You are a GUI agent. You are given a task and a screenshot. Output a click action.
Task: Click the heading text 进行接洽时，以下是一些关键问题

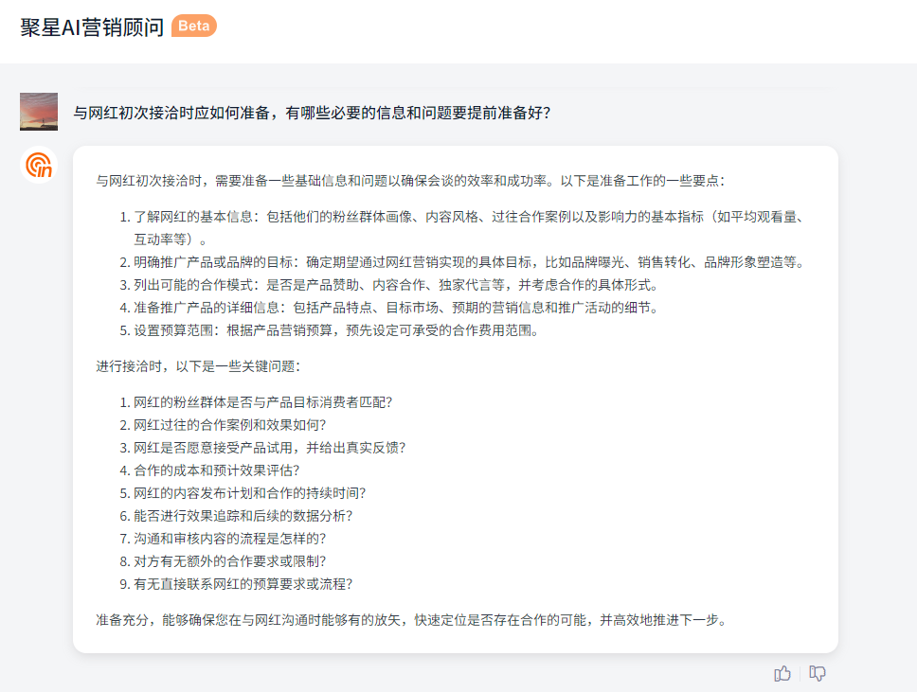pyautogui.click(x=198, y=365)
